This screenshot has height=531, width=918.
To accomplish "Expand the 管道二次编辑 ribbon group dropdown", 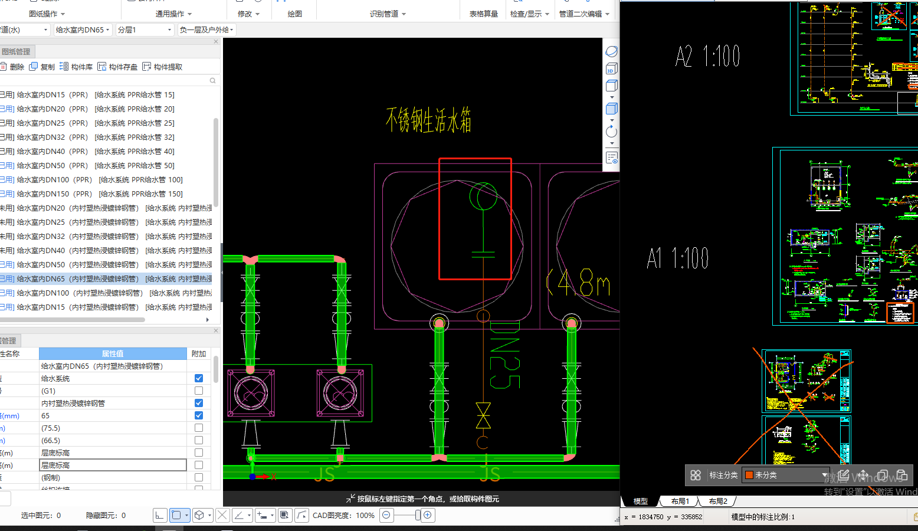I will click(x=607, y=14).
